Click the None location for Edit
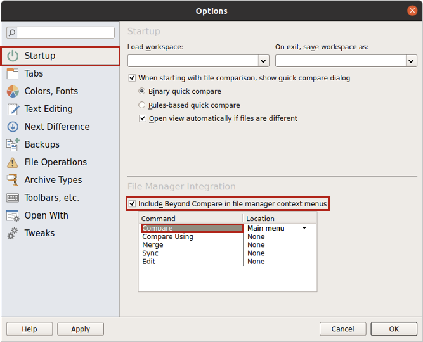 pos(256,262)
